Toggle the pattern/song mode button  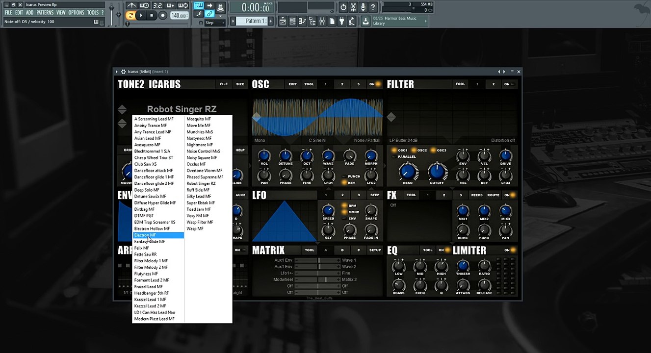tap(130, 16)
